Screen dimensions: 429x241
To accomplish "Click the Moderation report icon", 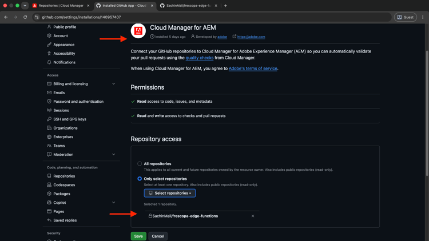I will pos(49,154).
